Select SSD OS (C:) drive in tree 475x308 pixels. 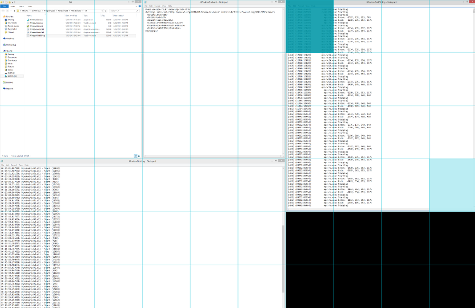click(x=11, y=76)
